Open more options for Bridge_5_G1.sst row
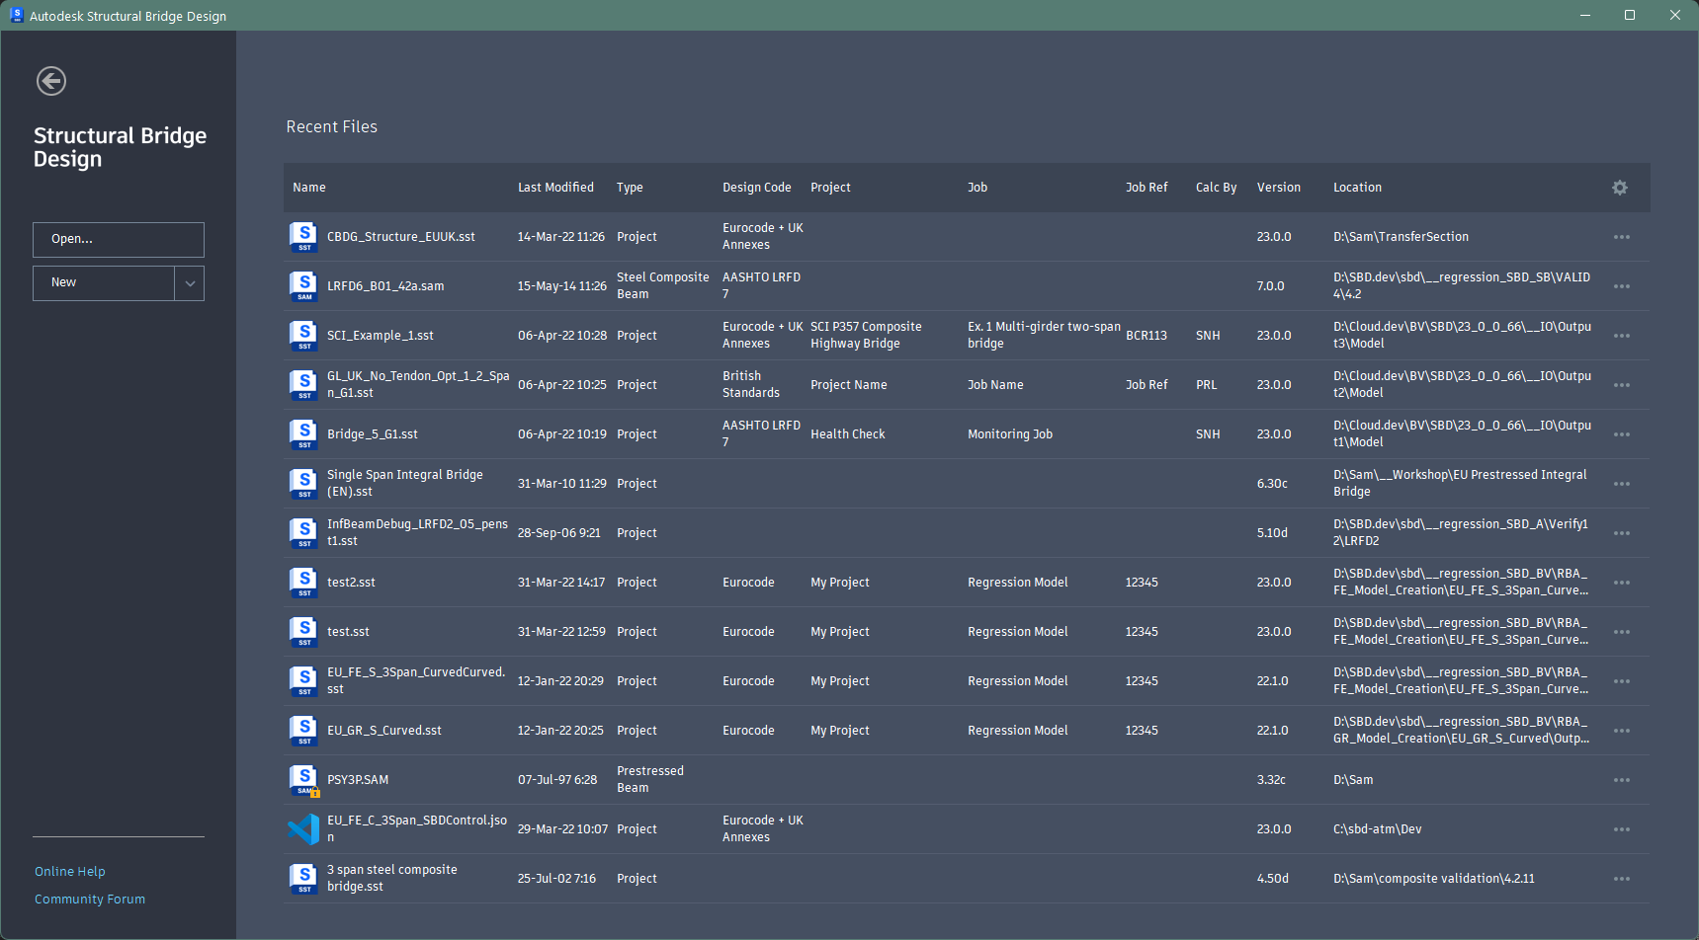This screenshot has width=1699, height=940. 1622,434
